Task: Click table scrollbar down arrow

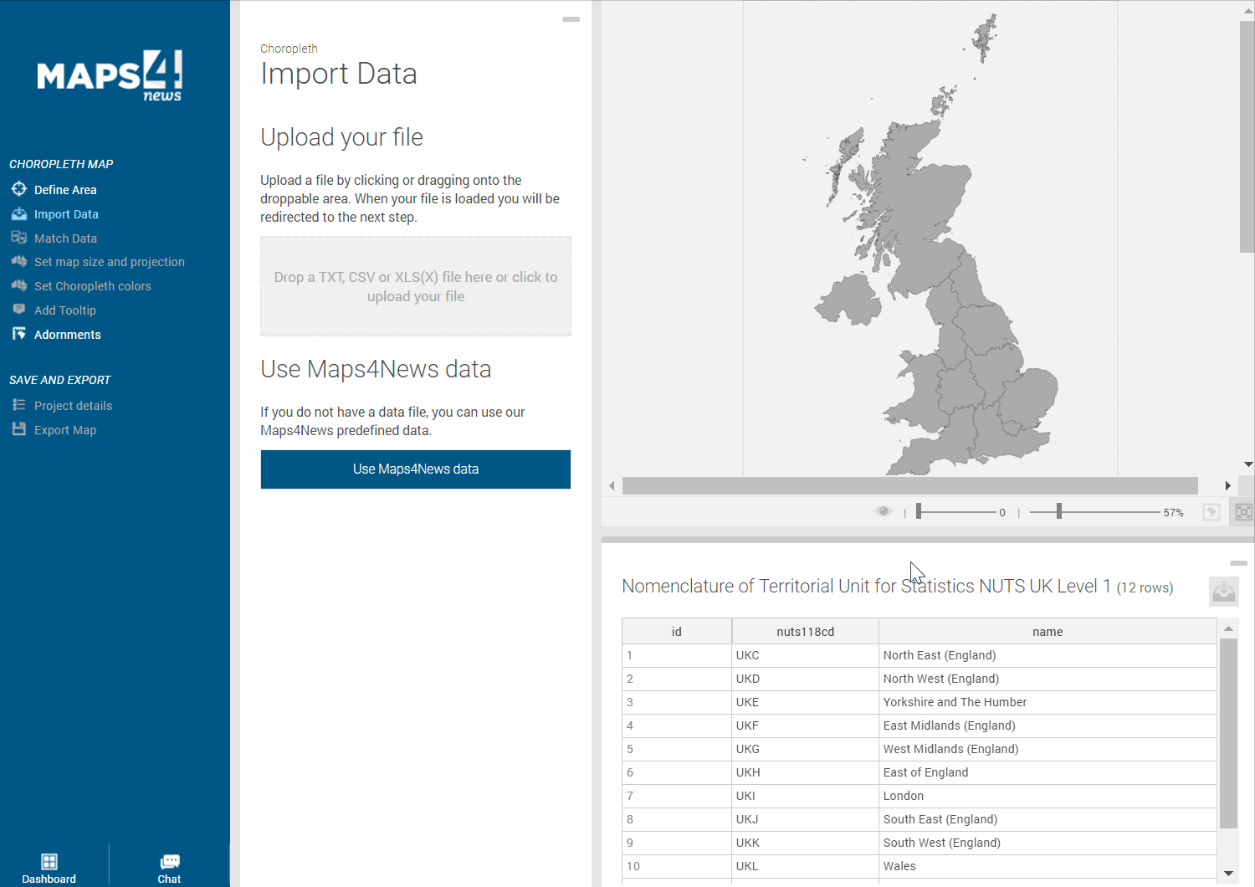Action: coord(1228,874)
